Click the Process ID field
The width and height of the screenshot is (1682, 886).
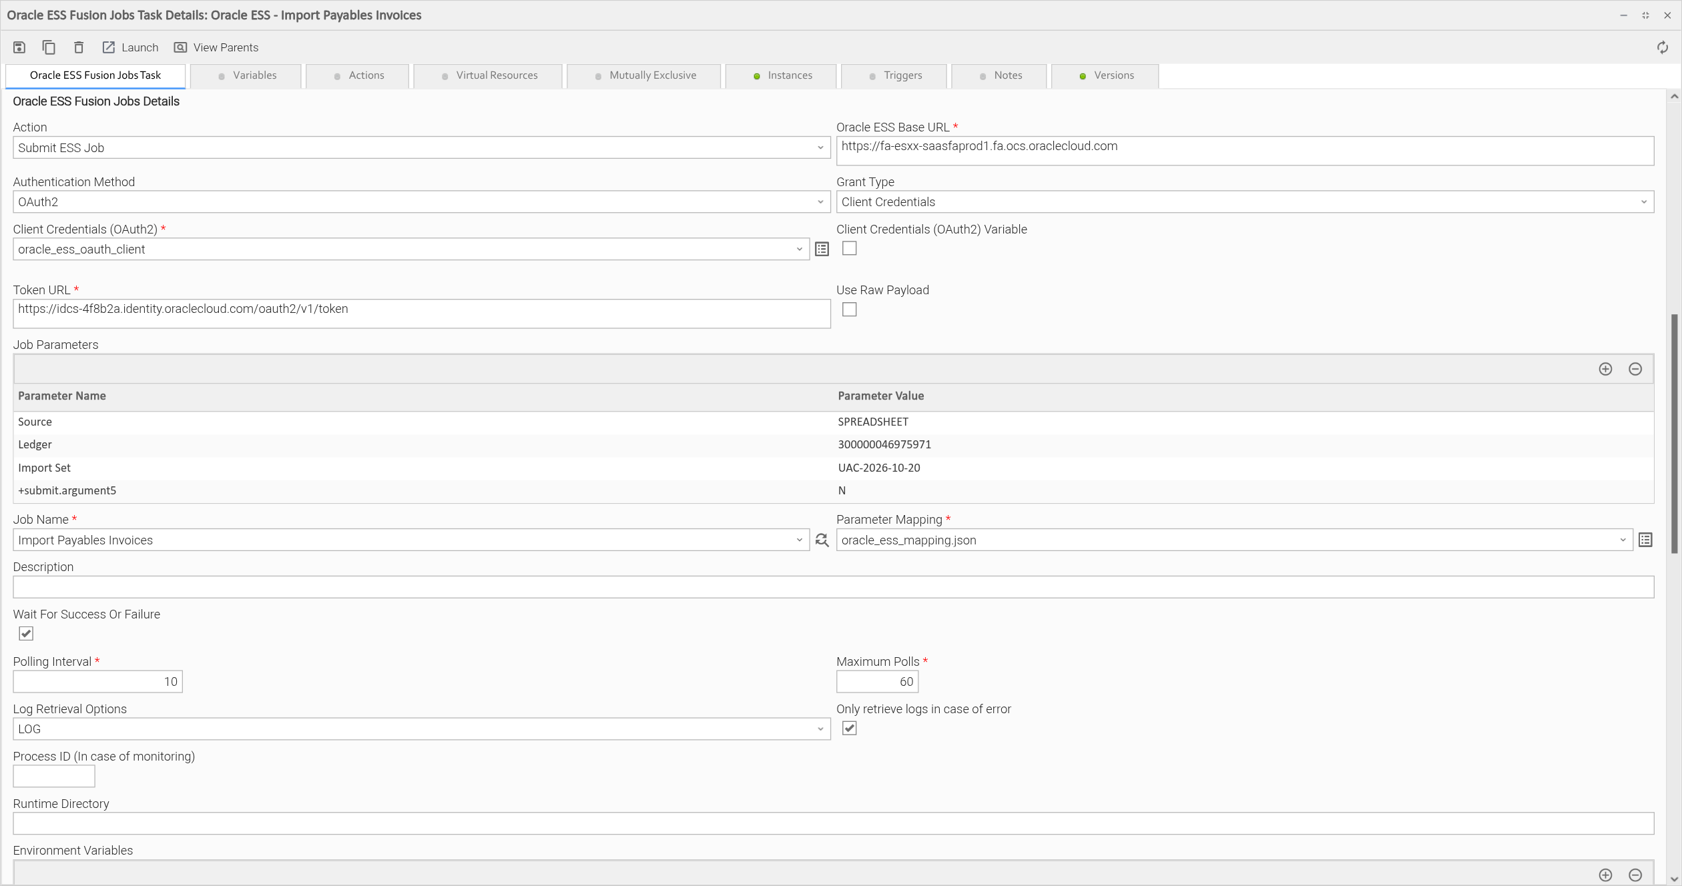coord(54,776)
